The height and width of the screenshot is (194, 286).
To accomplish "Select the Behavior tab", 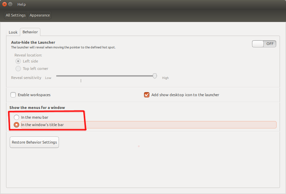I will coord(30,32).
